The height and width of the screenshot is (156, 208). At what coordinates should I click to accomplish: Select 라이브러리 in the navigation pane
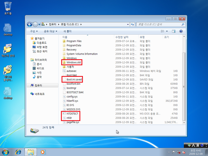[39, 60]
